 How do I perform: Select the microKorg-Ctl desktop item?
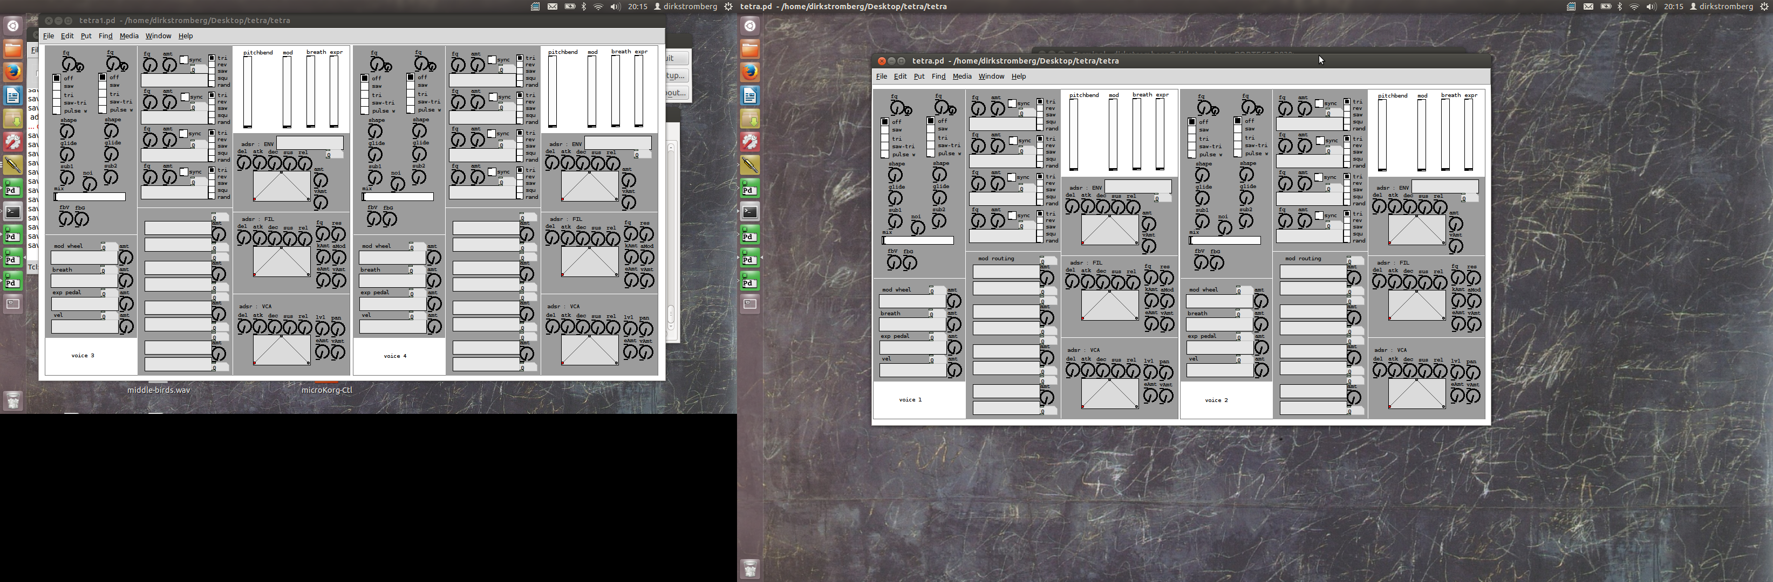326,390
